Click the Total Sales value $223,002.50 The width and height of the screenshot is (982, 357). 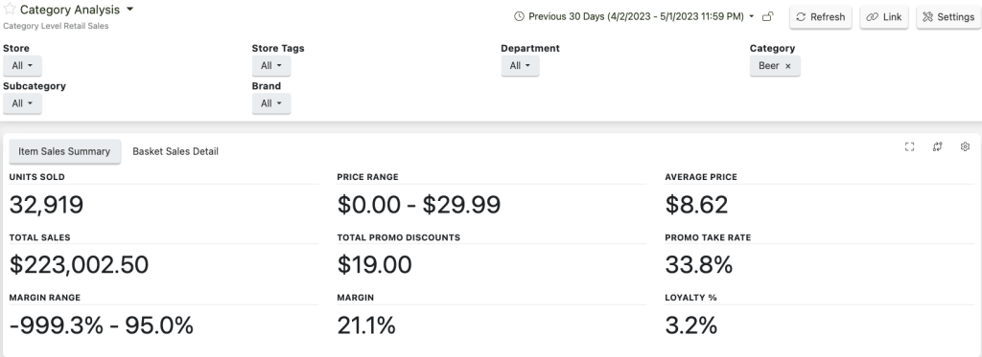click(79, 264)
